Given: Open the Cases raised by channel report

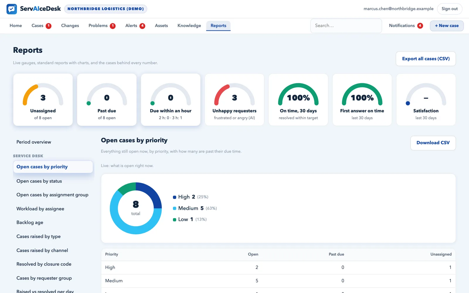Looking at the screenshot, I should coord(53,251).
